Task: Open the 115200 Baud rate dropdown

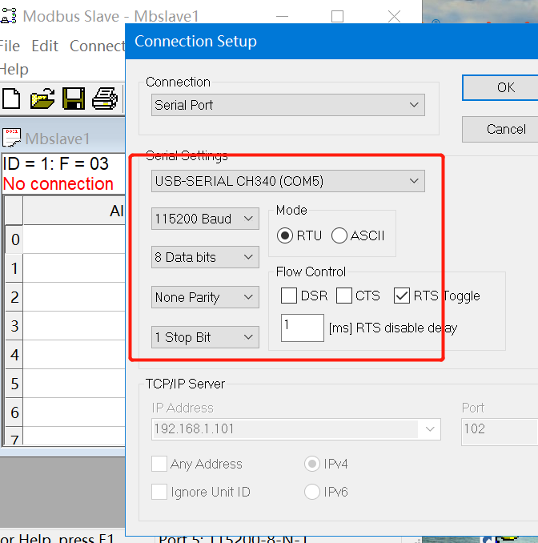Action: pos(205,218)
